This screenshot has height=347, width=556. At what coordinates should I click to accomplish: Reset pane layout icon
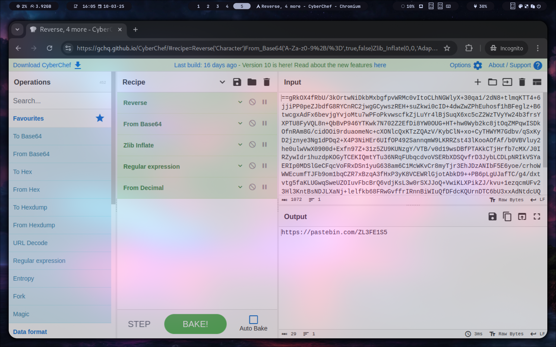click(x=537, y=82)
